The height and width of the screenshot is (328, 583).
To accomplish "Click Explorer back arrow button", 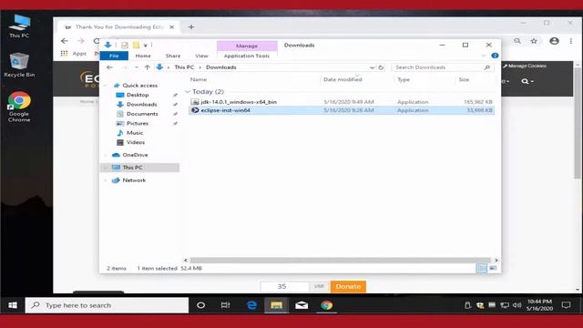I will point(109,67).
